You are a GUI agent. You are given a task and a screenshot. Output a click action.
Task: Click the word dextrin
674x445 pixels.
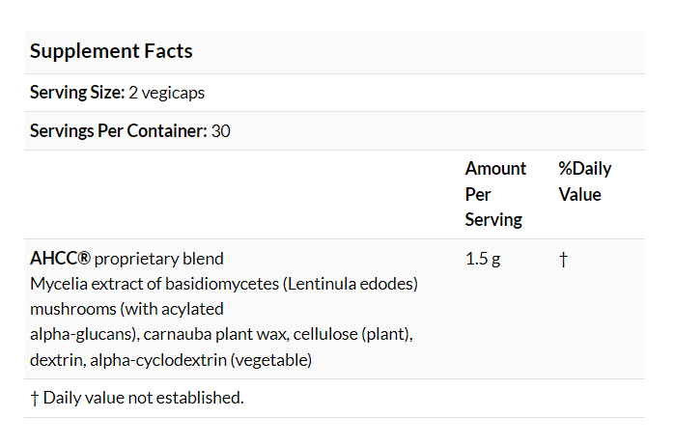(54, 360)
